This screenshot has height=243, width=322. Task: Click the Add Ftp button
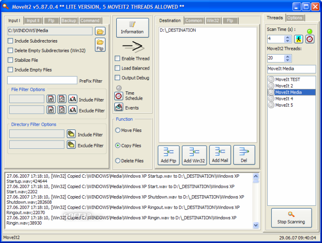(169, 155)
